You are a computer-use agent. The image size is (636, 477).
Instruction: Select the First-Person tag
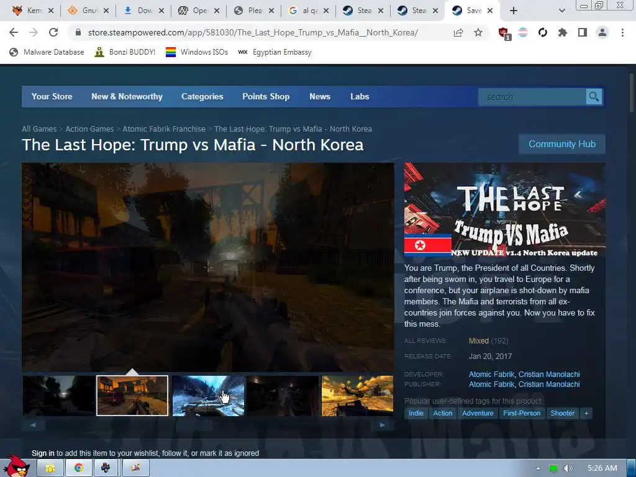[522, 413]
